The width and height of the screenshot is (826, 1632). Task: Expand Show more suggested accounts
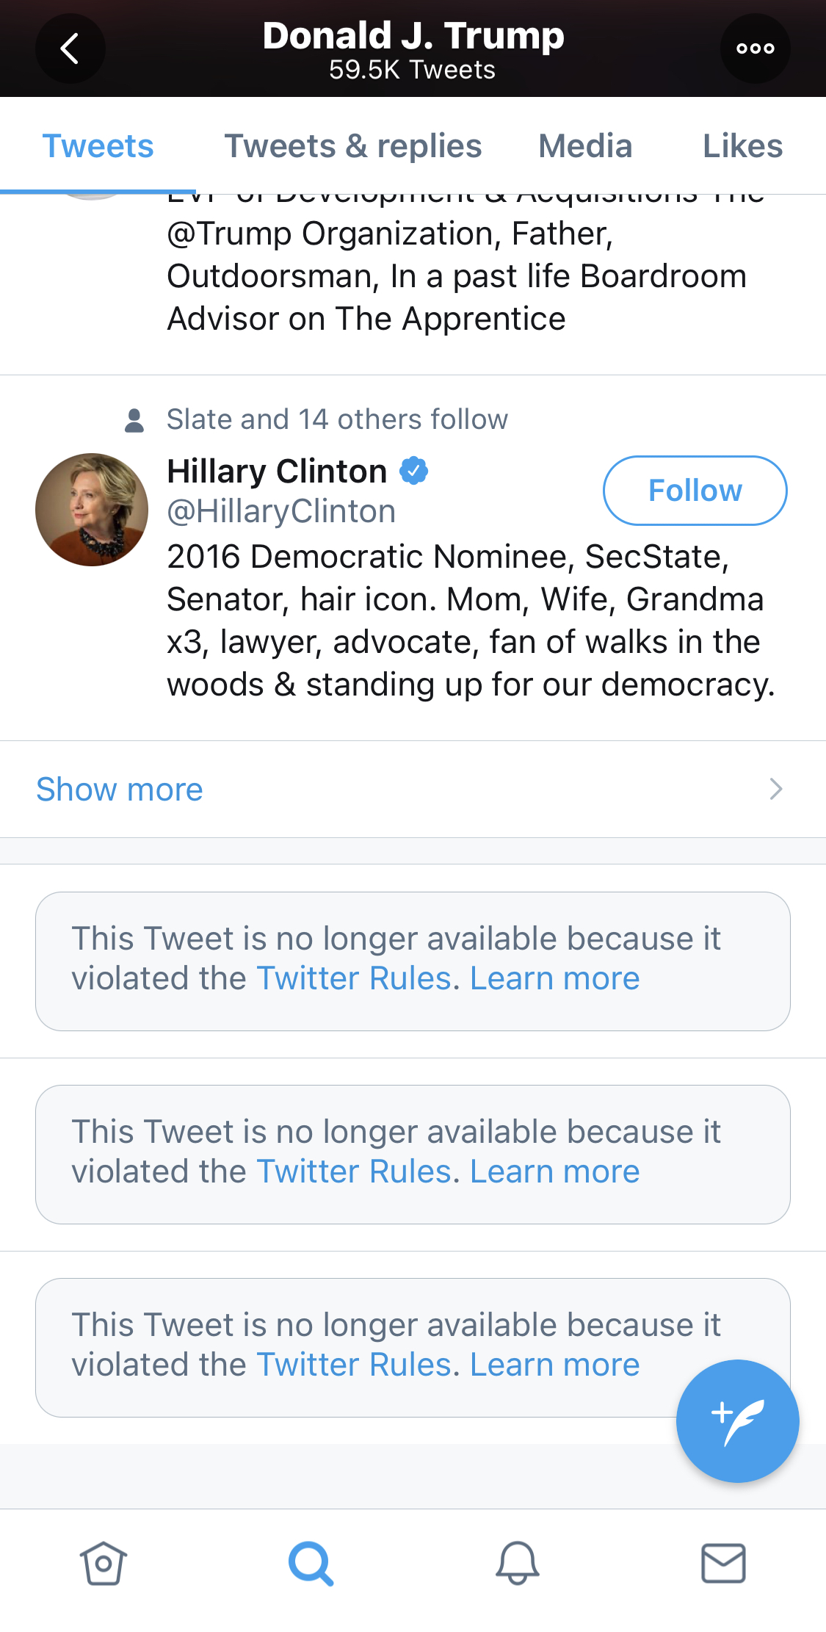click(x=120, y=790)
